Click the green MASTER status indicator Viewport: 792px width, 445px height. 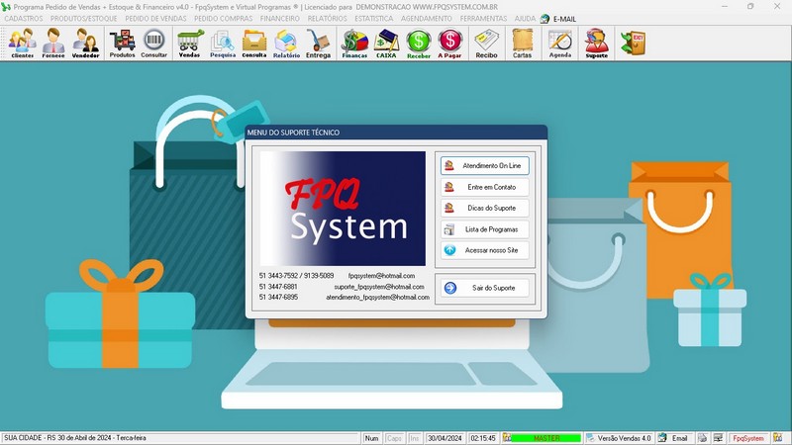[546, 438]
